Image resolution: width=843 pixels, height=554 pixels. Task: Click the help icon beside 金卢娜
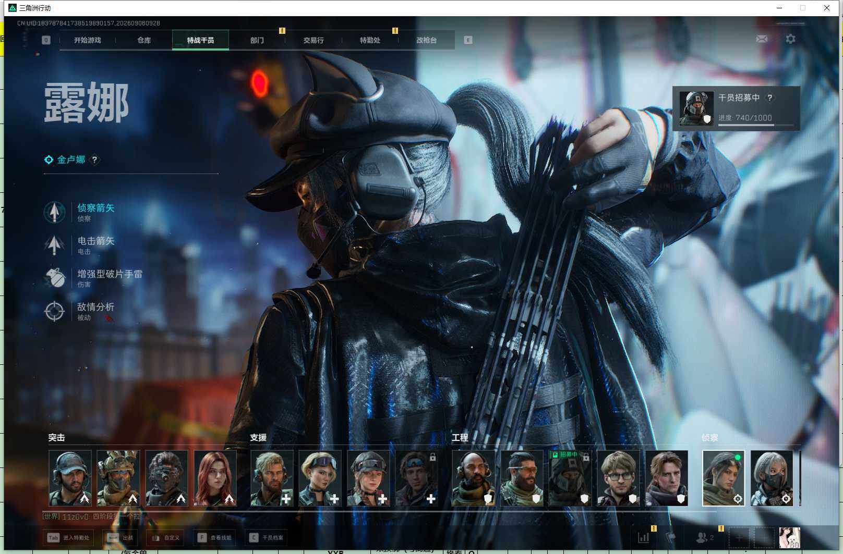pyautogui.click(x=94, y=159)
